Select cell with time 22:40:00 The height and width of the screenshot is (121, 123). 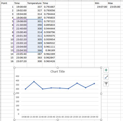20,29
